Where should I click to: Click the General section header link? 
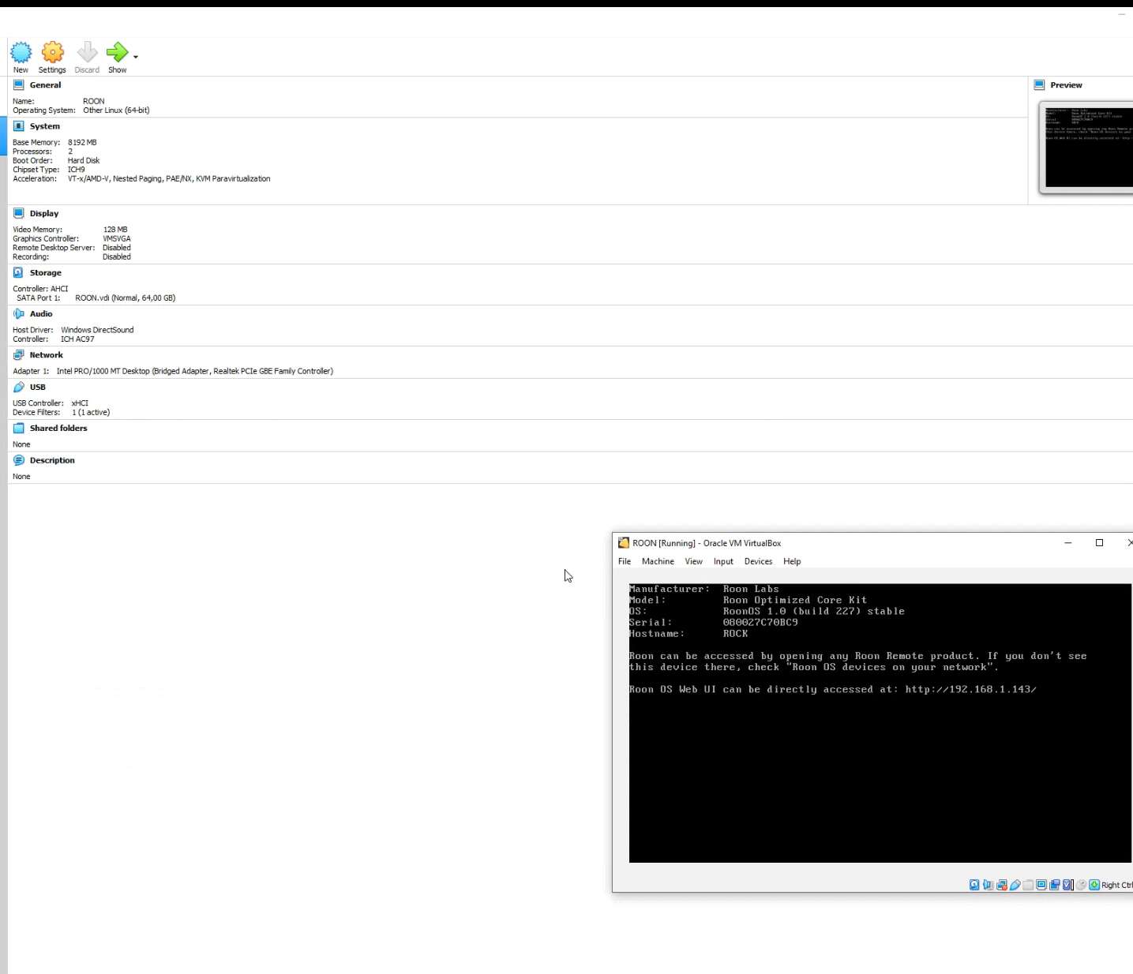tap(45, 85)
